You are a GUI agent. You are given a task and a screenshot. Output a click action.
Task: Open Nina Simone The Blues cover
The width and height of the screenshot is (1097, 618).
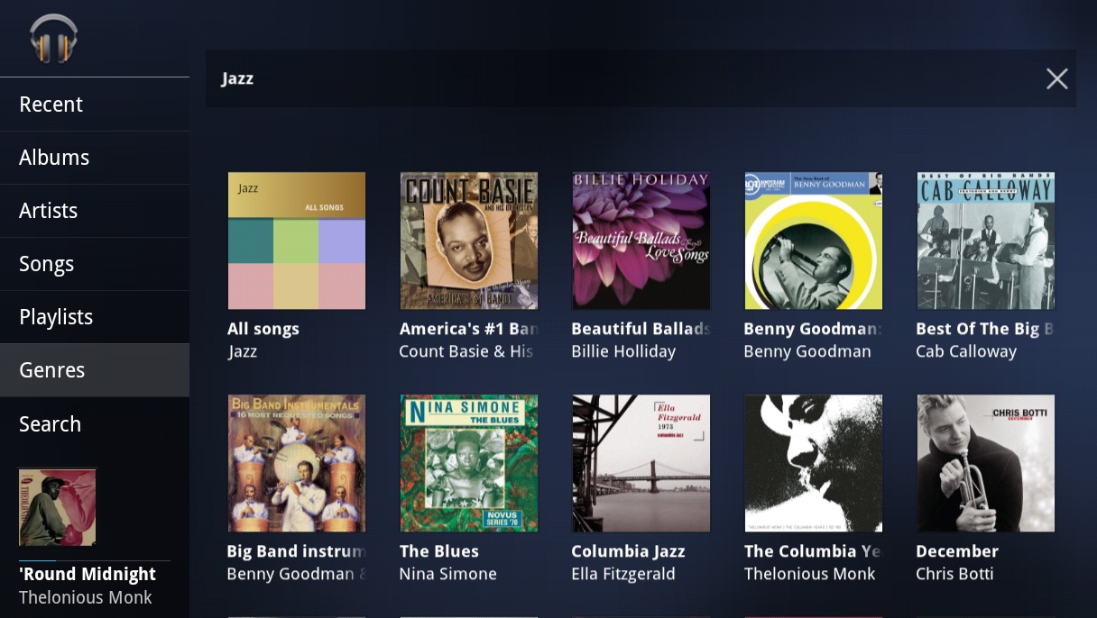point(469,463)
